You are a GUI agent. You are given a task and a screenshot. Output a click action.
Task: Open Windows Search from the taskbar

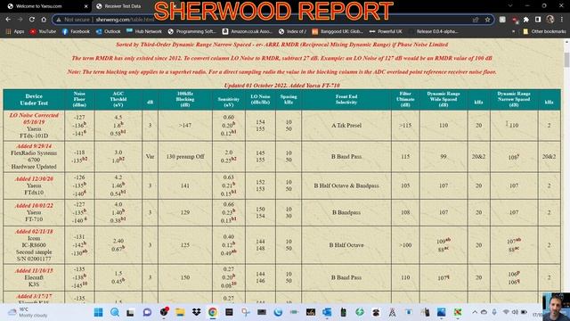[115, 312]
